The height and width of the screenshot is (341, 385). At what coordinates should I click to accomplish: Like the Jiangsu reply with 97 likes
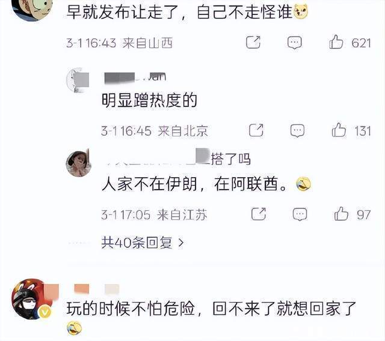[341, 214]
